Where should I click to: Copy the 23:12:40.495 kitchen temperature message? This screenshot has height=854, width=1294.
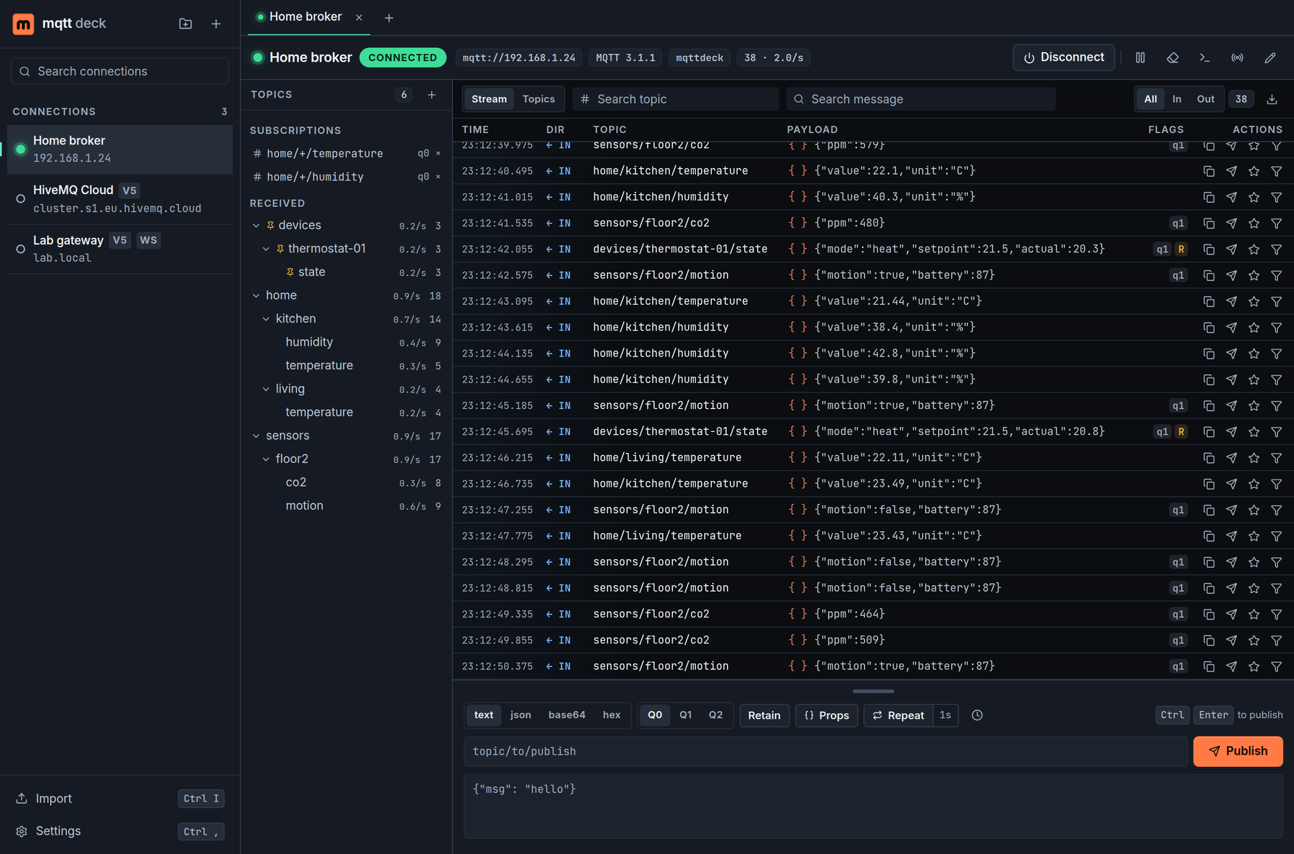pyautogui.click(x=1209, y=171)
